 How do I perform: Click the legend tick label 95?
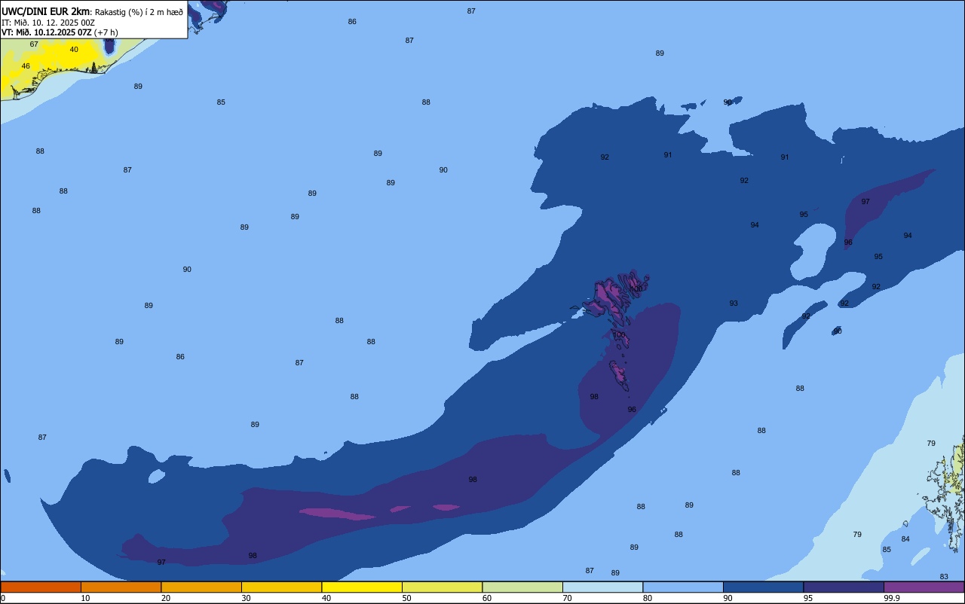click(x=808, y=598)
